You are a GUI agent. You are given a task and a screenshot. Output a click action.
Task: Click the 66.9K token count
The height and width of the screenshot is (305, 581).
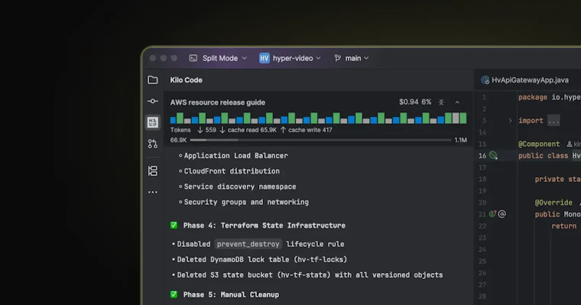pos(179,140)
